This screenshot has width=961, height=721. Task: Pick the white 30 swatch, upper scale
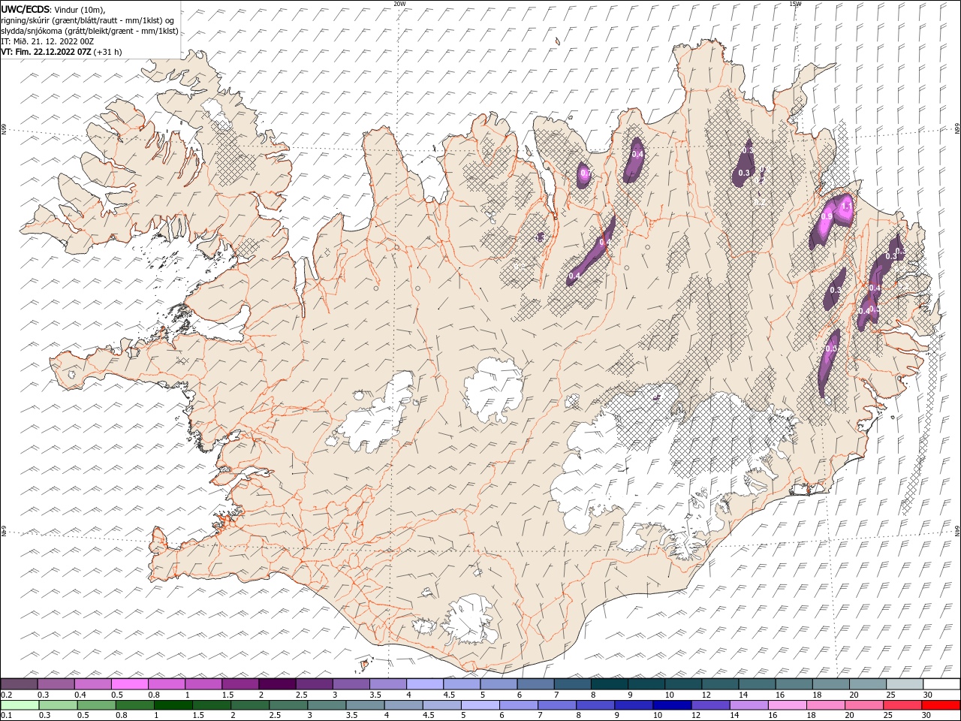pos(941,684)
